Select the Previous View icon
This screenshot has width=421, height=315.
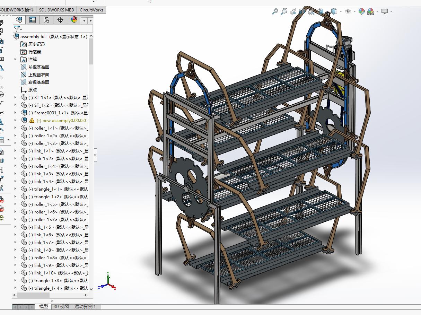pyautogui.click(x=293, y=11)
